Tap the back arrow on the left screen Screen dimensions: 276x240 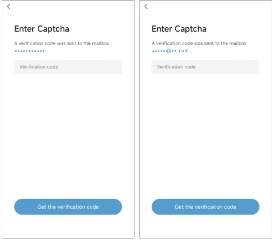coord(9,7)
